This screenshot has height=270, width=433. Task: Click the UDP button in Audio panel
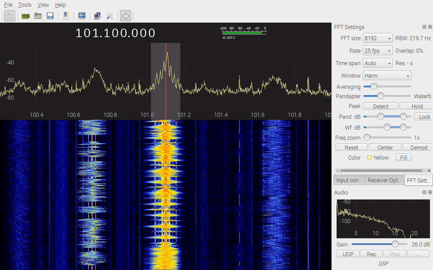348,254
